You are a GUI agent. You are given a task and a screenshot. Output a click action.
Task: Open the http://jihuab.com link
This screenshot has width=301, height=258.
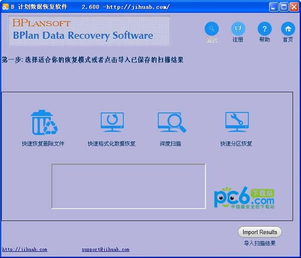click(x=25, y=249)
